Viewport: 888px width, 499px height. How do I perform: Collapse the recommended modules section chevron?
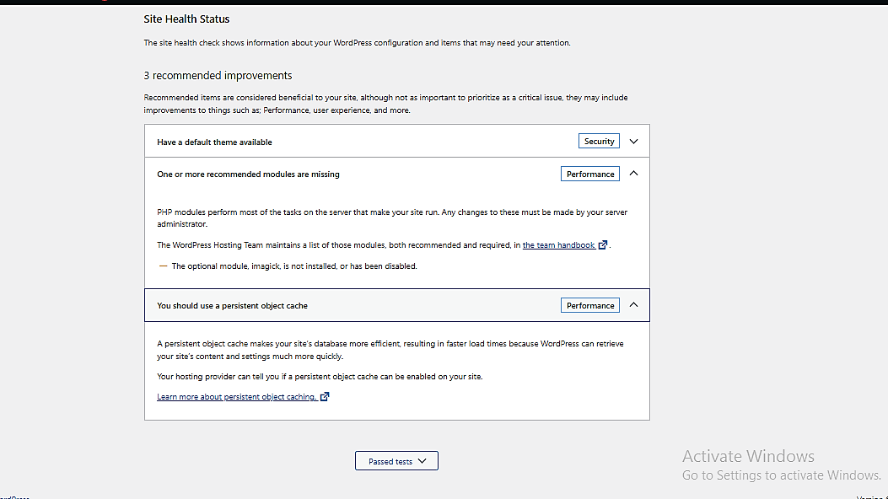click(x=633, y=174)
